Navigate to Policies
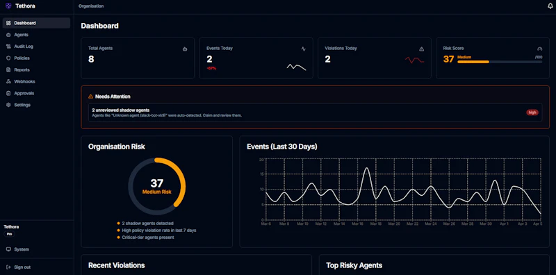556x275 pixels. coord(37,58)
